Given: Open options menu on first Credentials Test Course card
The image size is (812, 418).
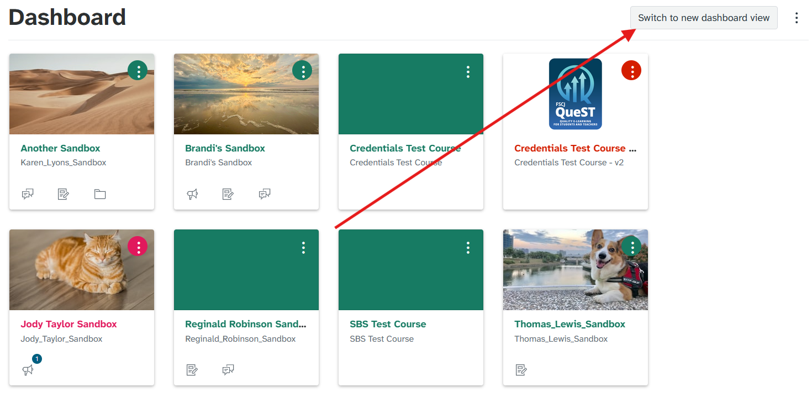Looking at the screenshot, I should [468, 71].
